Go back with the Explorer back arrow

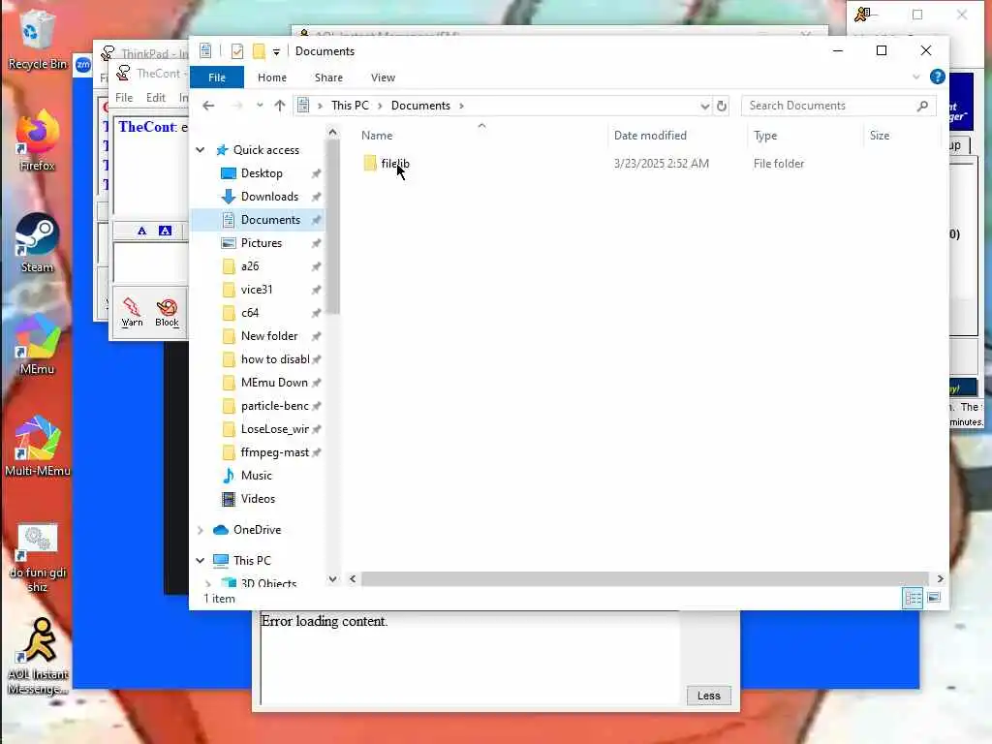point(208,106)
